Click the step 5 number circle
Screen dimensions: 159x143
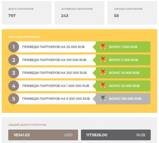pos(14,99)
